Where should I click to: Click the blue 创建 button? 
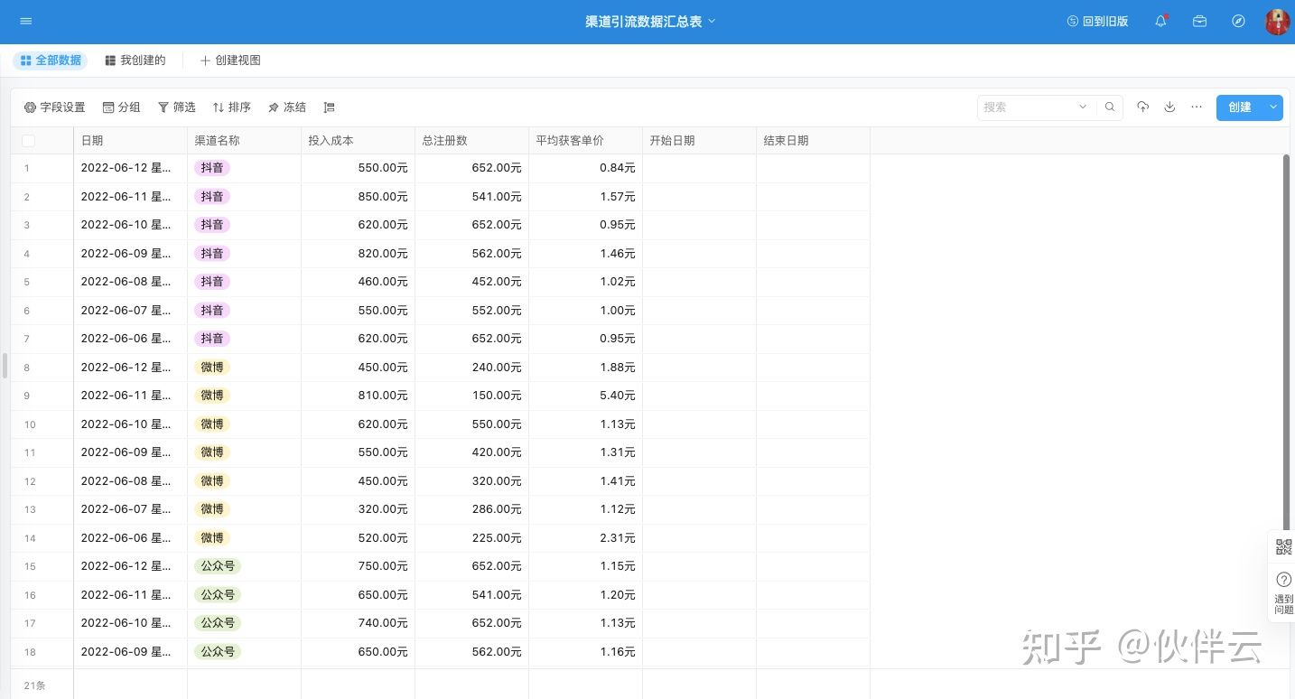(x=1240, y=107)
